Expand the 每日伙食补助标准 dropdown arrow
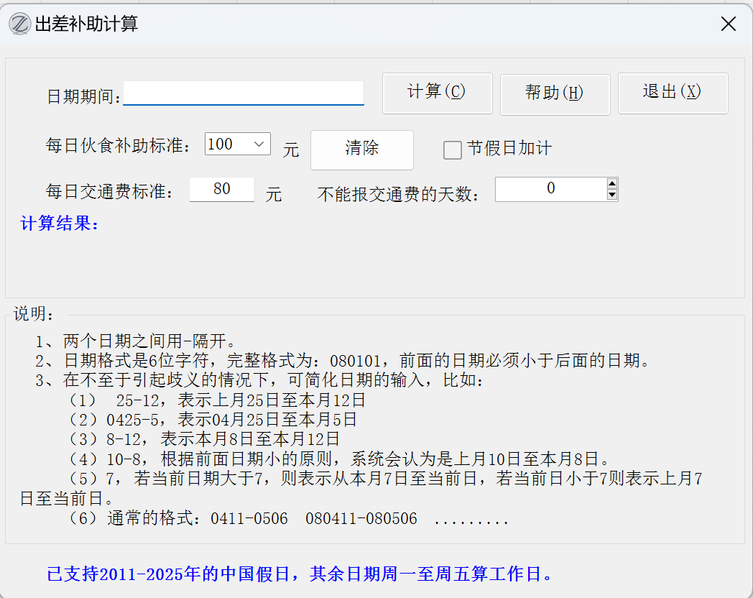This screenshot has height=598, width=753. pyautogui.click(x=259, y=144)
